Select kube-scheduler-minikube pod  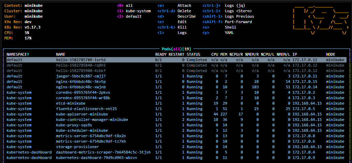[x=175, y=130]
